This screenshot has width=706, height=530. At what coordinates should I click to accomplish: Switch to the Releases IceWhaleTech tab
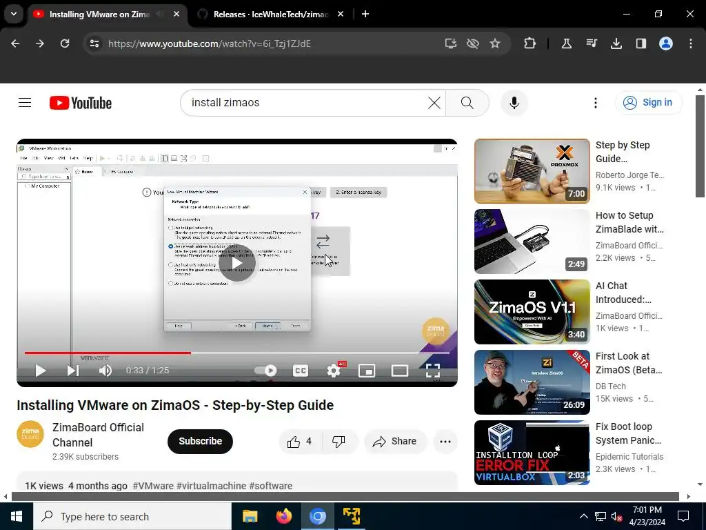click(270, 14)
